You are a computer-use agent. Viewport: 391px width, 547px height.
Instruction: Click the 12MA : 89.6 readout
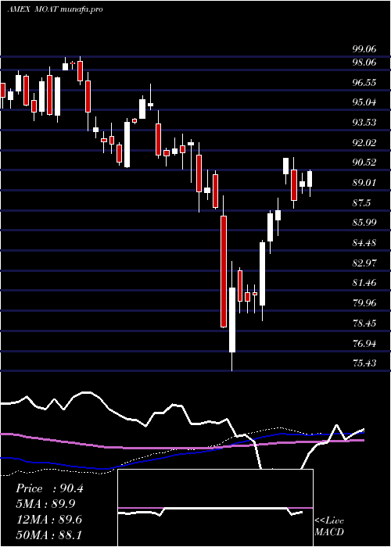tap(48, 520)
